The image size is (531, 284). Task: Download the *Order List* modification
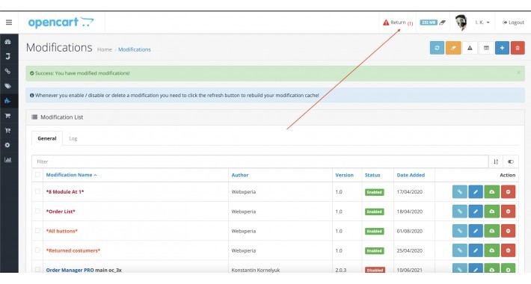(x=491, y=212)
